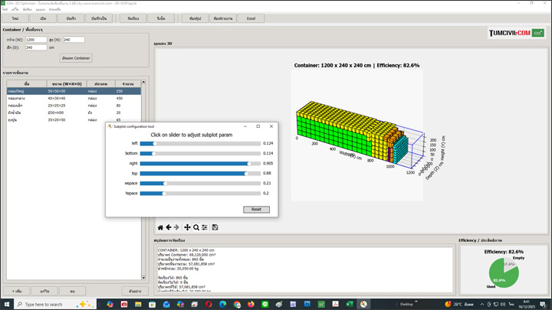
Task: Click the Windows Start button
Action: tap(7, 304)
